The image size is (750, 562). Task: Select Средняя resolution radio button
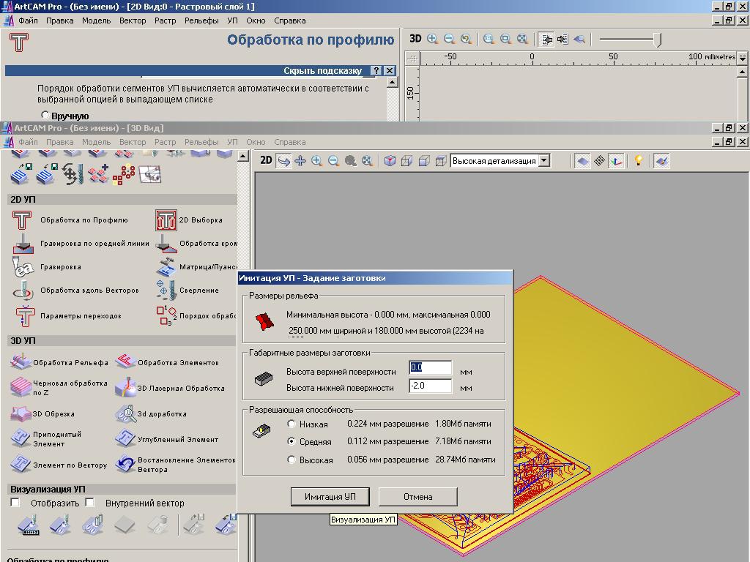click(x=292, y=441)
